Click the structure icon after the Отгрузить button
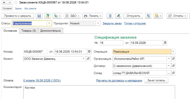Screen dimensions: 190x99 pos(148,16)
